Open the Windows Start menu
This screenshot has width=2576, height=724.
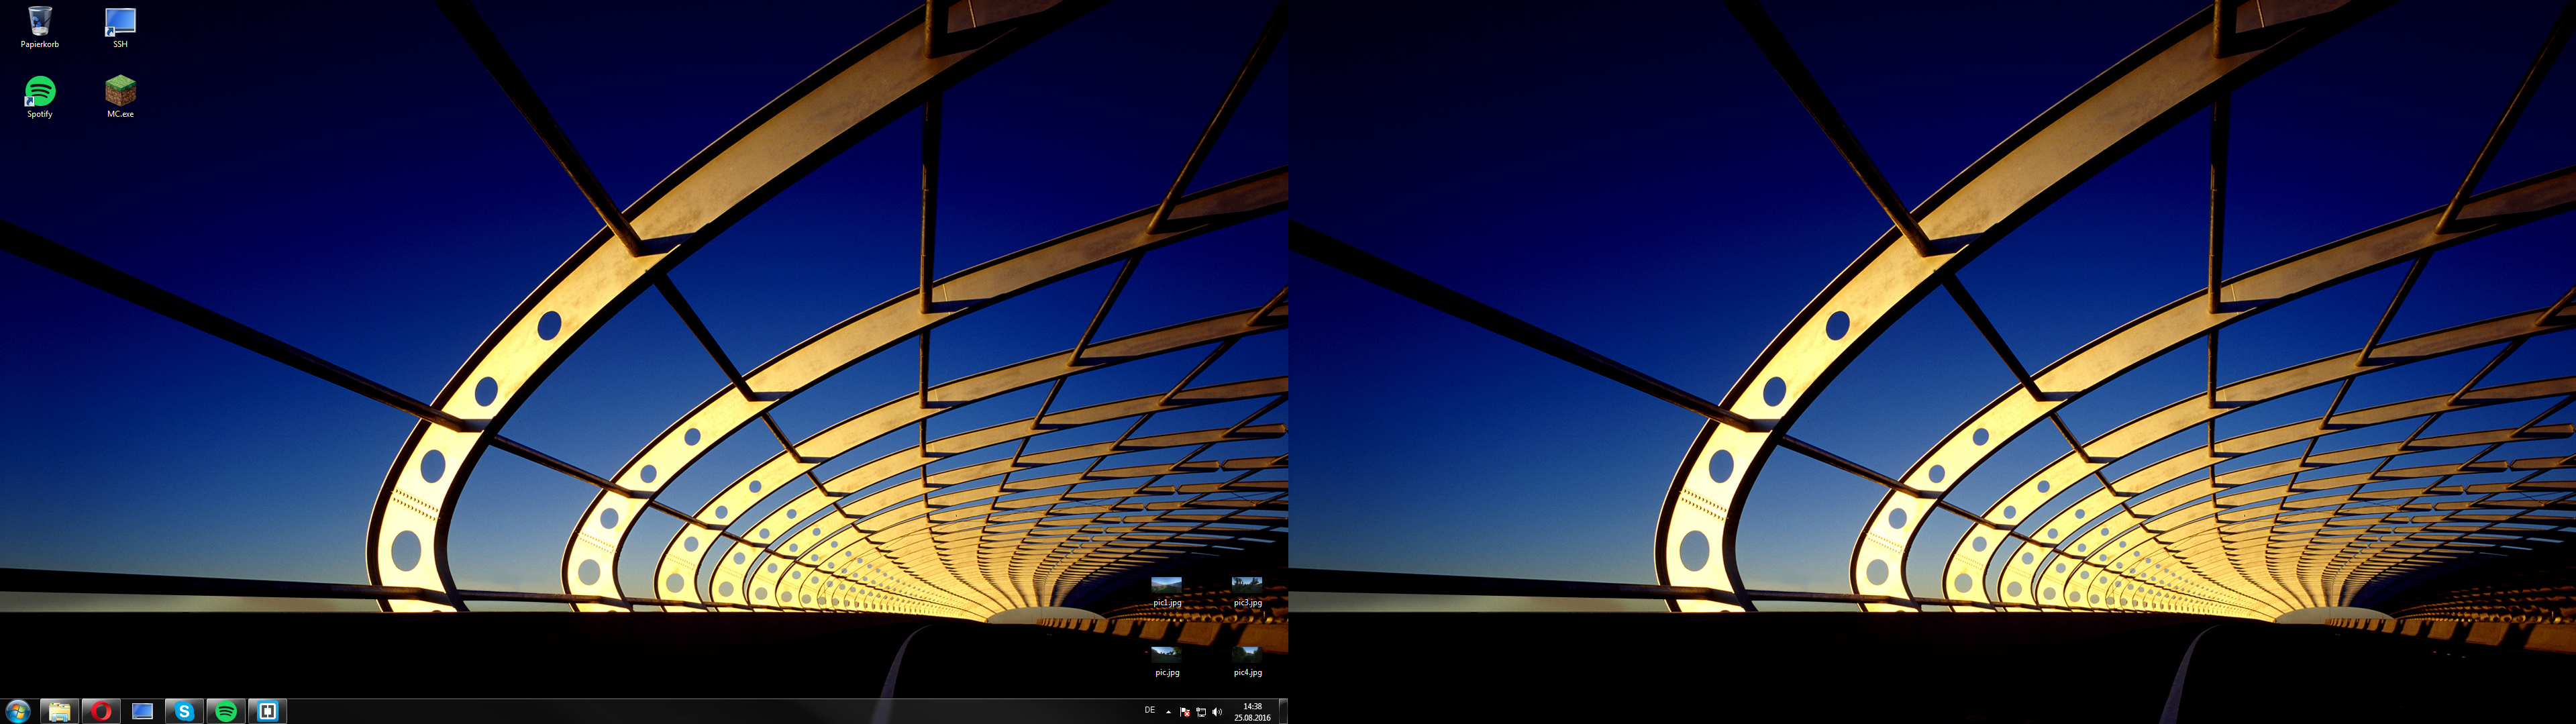point(18,711)
